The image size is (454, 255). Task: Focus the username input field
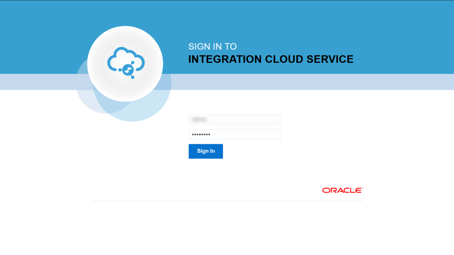[x=235, y=120]
